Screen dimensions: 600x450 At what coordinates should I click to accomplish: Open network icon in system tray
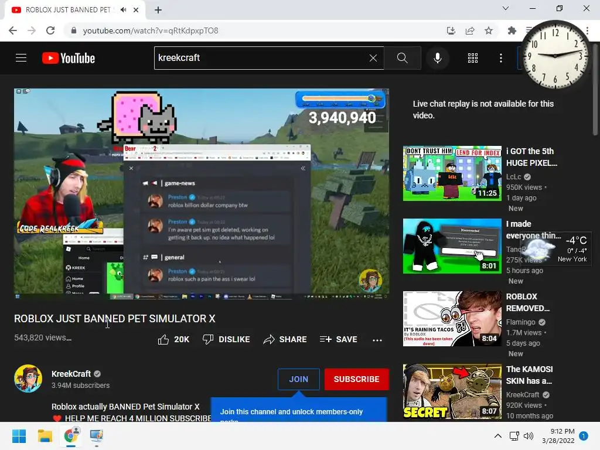[x=514, y=436]
